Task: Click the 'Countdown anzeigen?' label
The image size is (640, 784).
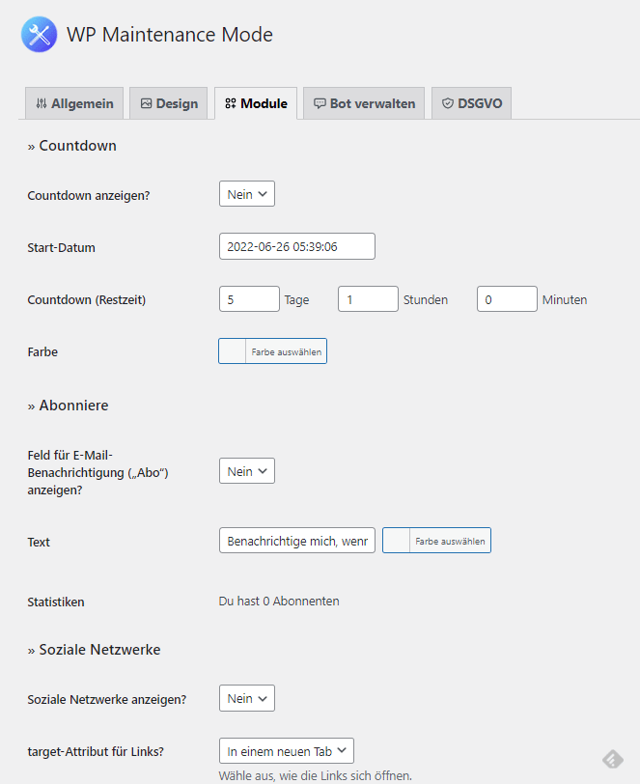Action: (x=89, y=195)
